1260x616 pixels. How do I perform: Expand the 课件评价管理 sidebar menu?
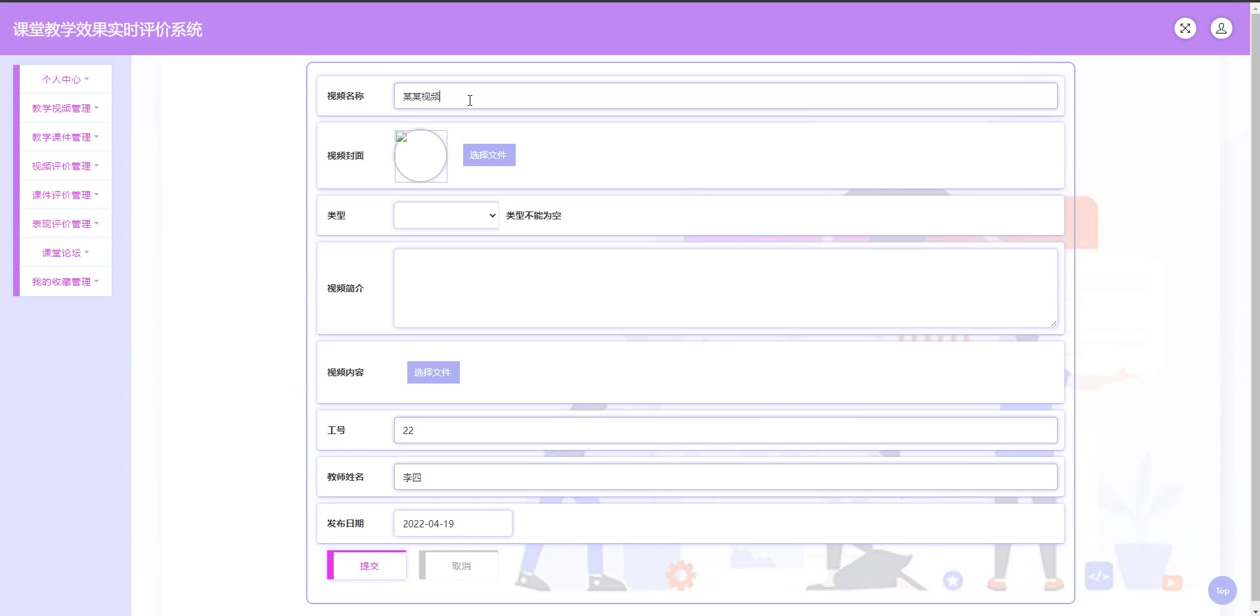(66, 195)
